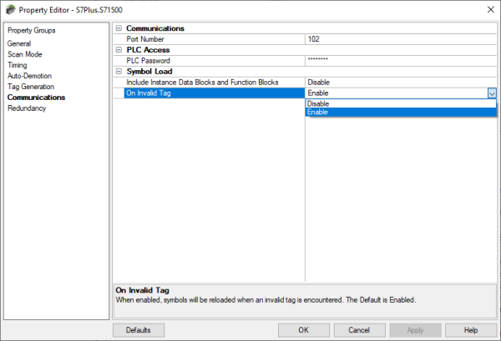Collapse the PLC Access section
The width and height of the screenshot is (501, 341).
(119, 50)
